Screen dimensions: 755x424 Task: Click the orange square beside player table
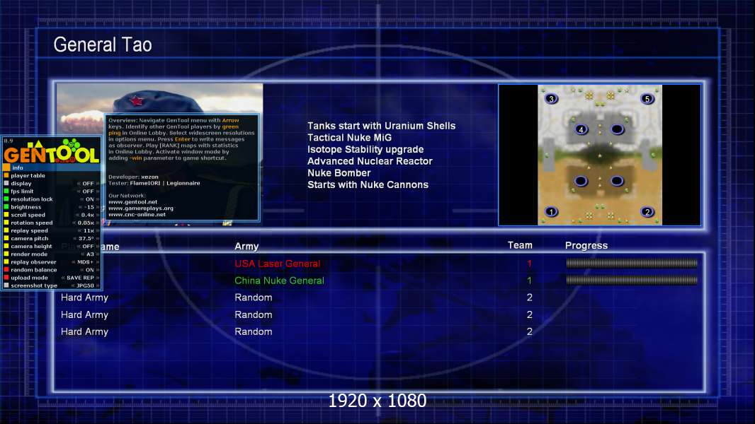click(x=6, y=176)
